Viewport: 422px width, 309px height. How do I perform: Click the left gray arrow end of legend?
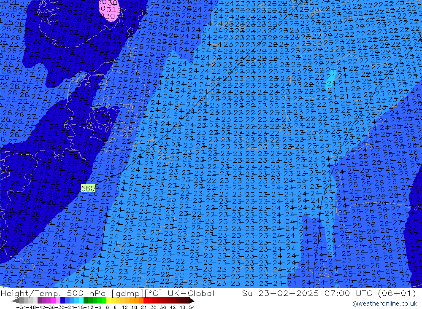15,301
